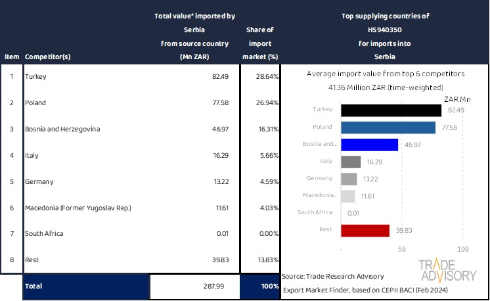Image resolution: width=490 pixels, height=301 pixels.
Task: Select the red Rest bar
Action: [365, 230]
